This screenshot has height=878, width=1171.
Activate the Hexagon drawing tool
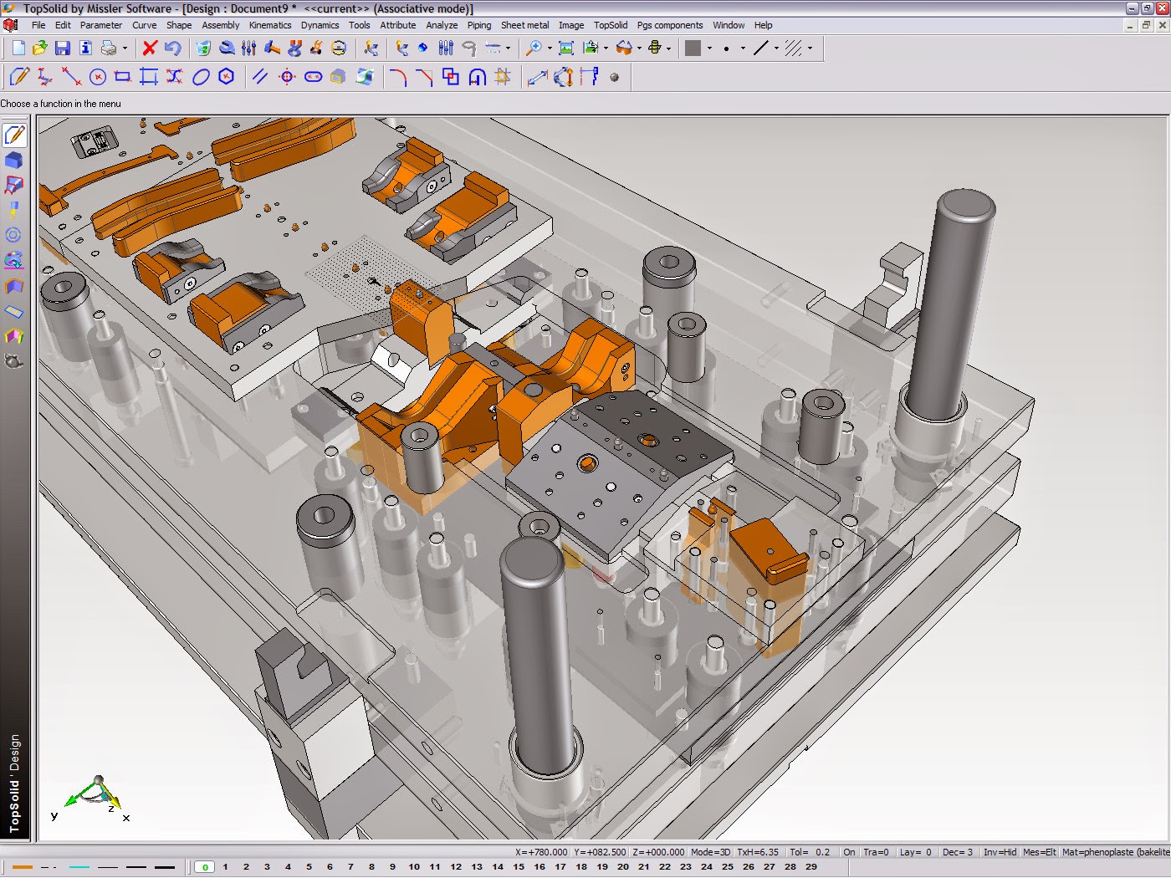pos(224,77)
